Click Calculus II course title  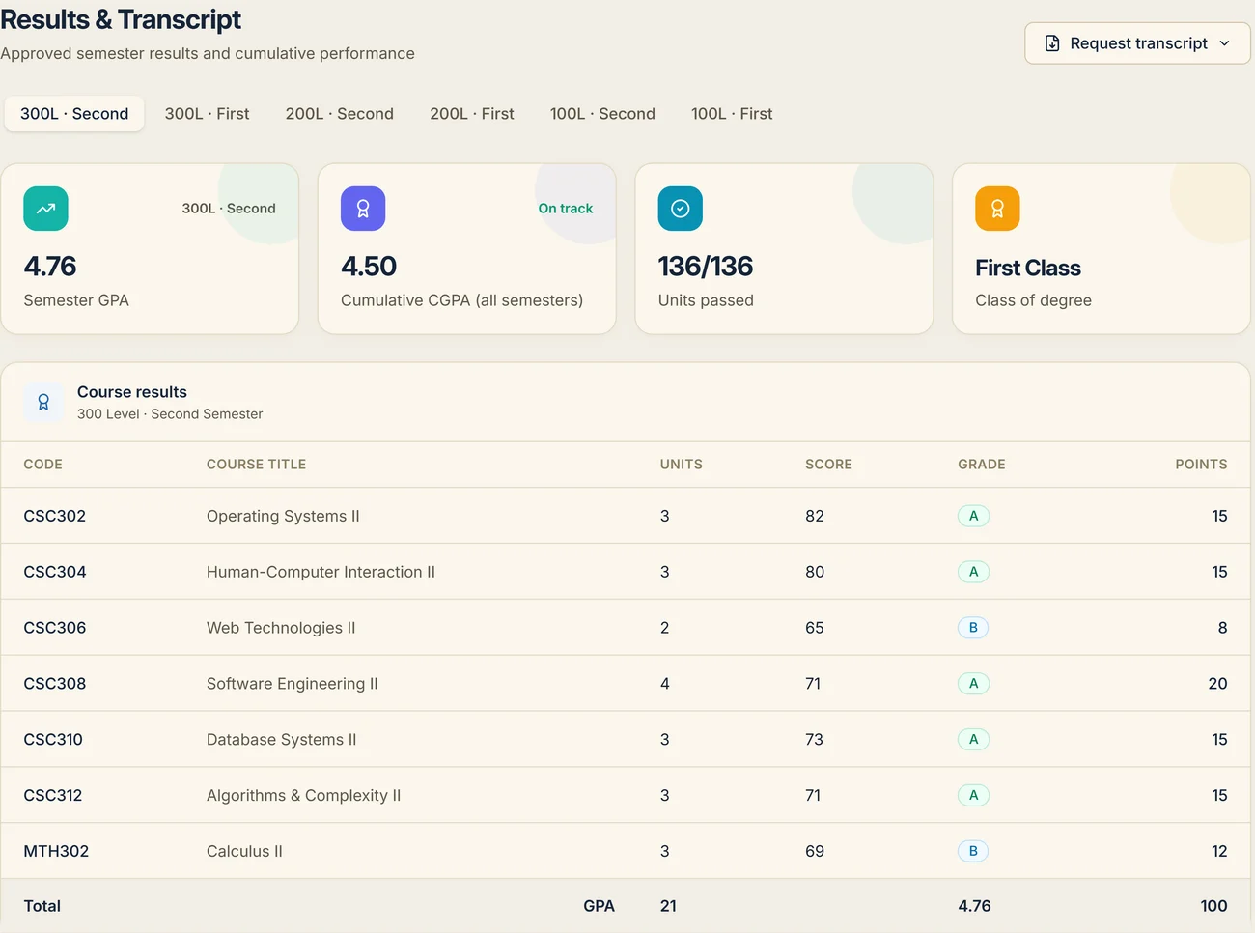tap(244, 852)
